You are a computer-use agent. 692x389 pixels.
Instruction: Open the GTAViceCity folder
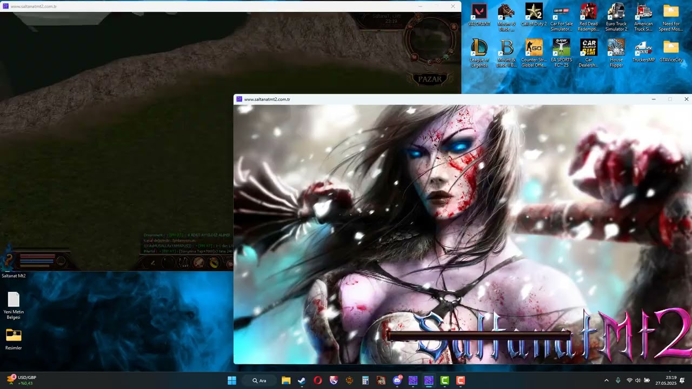[671, 51]
